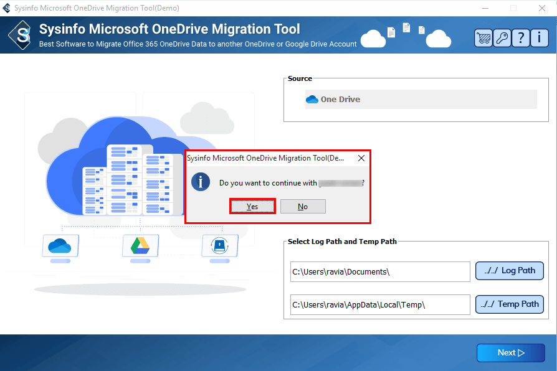Focus the AppData Temp path field
Screen dimensions: 557x371
[x=380, y=304]
